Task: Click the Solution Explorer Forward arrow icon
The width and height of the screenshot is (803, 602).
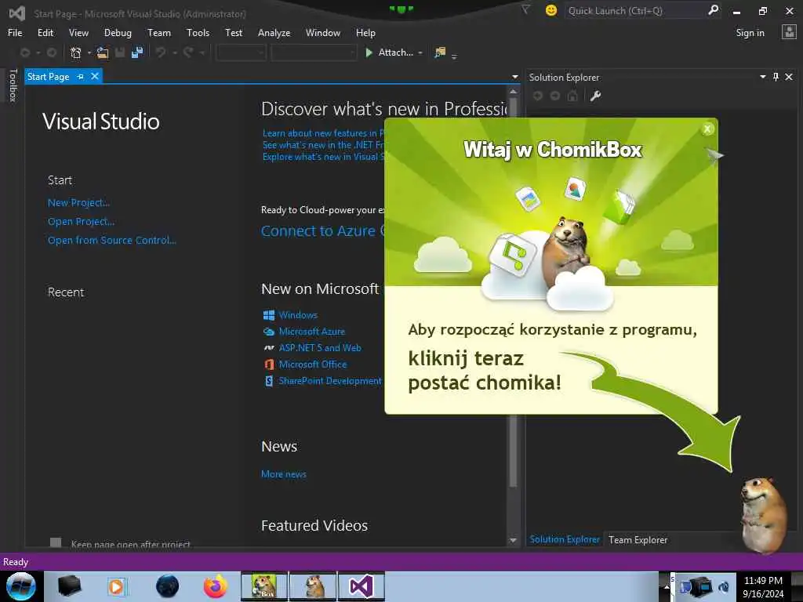Action: pyautogui.click(x=555, y=96)
